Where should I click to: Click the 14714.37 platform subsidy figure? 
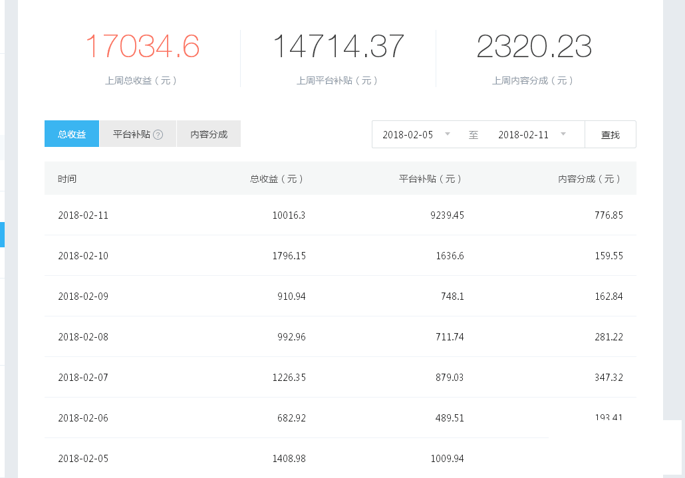tap(339, 47)
